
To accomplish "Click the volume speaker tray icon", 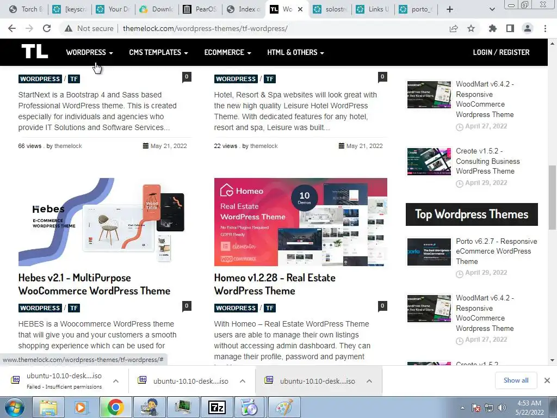I will pyautogui.click(x=502, y=408).
